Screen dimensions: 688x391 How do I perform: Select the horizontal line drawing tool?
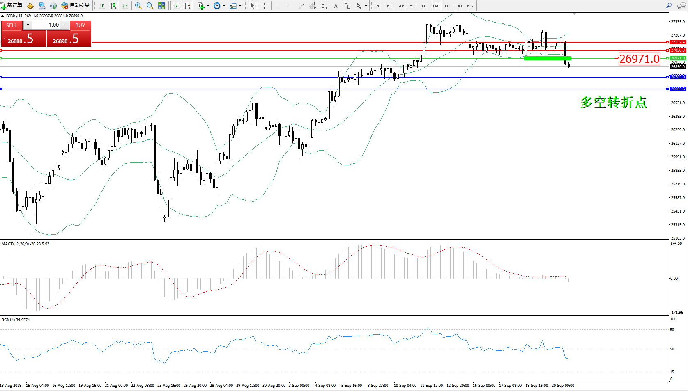coord(290,6)
